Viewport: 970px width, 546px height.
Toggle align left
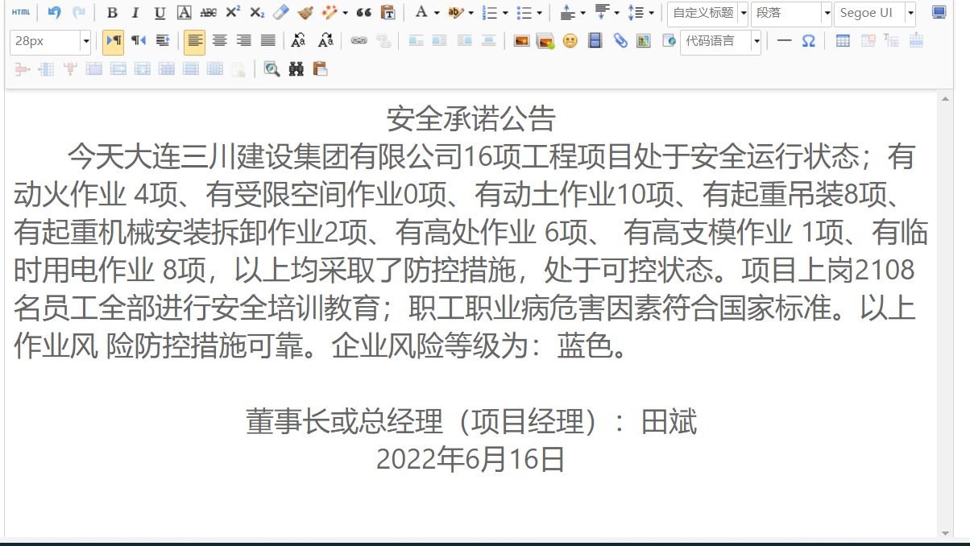pos(194,40)
